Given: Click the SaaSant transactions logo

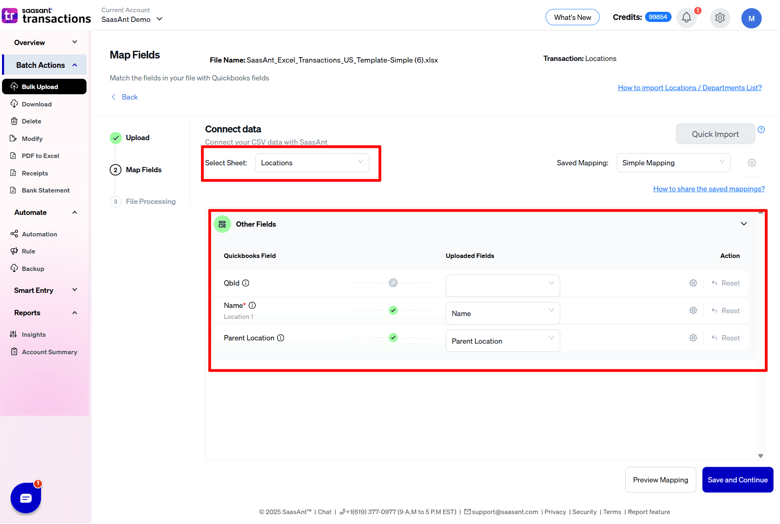Looking at the screenshot, I should 46,15.
